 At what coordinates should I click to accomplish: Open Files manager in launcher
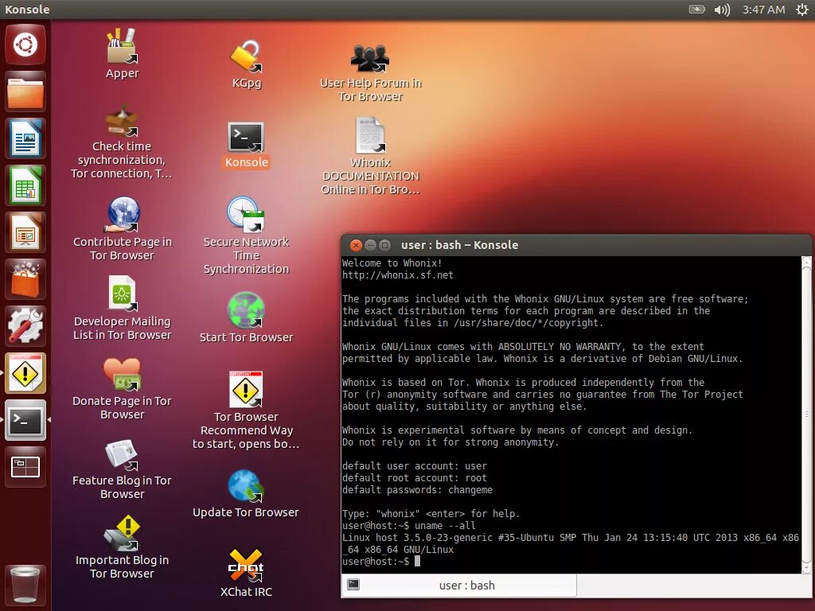(25, 91)
